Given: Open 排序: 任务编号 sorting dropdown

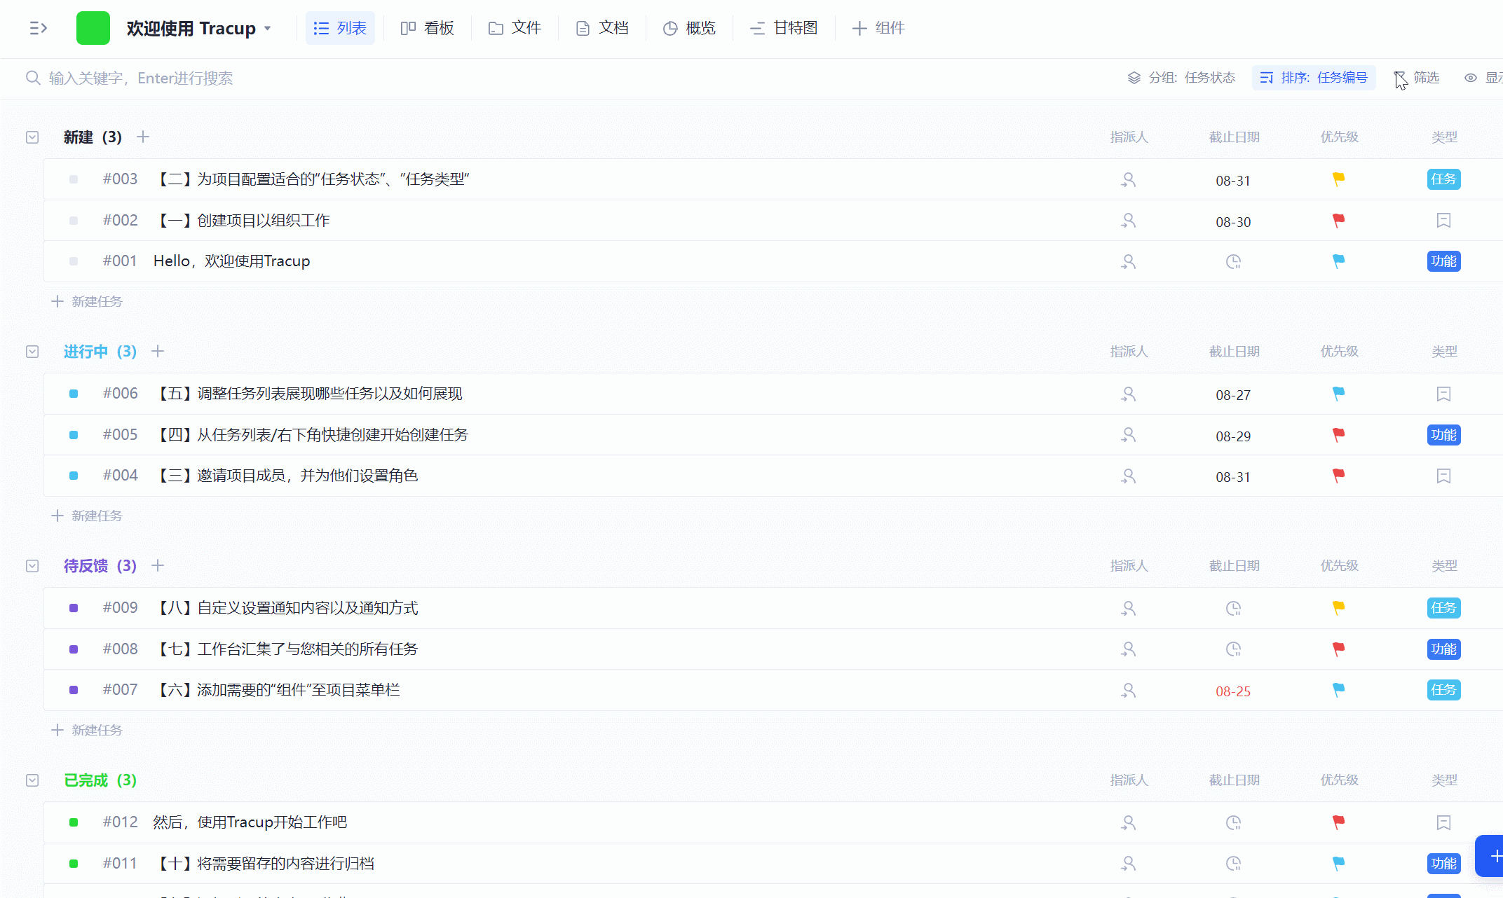Looking at the screenshot, I should click(1314, 78).
